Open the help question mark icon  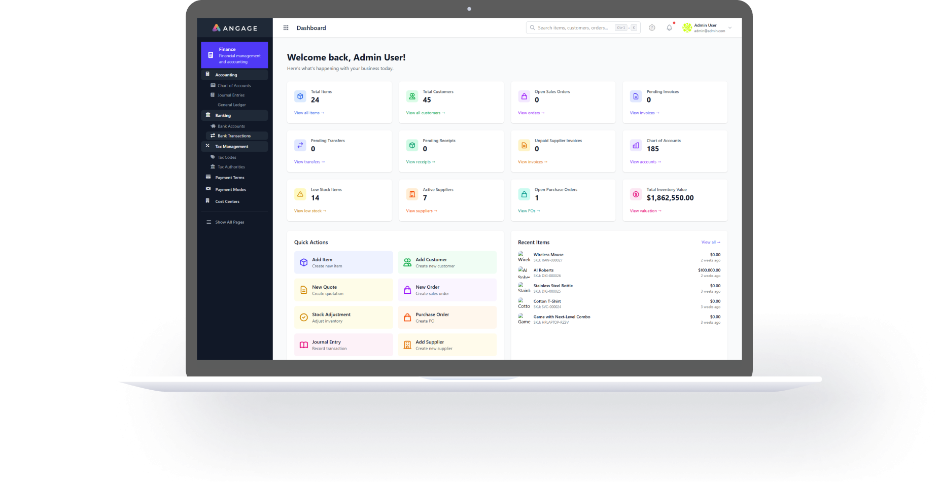(652, 28)
